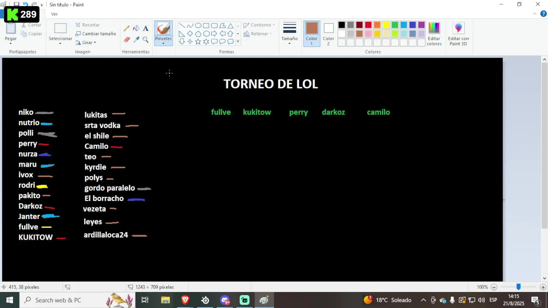Select the Magnifier tool
Image resolution: width=548 pixels, height=308 pixels.
coord(146,39)
